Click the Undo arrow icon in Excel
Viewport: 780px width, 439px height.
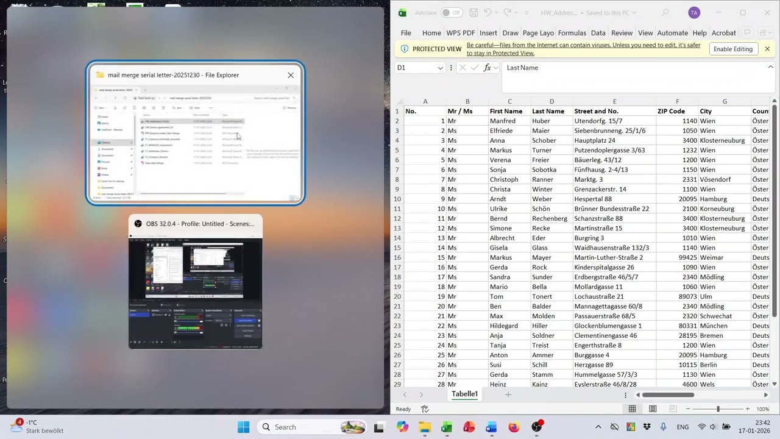[x=487, y=13]
